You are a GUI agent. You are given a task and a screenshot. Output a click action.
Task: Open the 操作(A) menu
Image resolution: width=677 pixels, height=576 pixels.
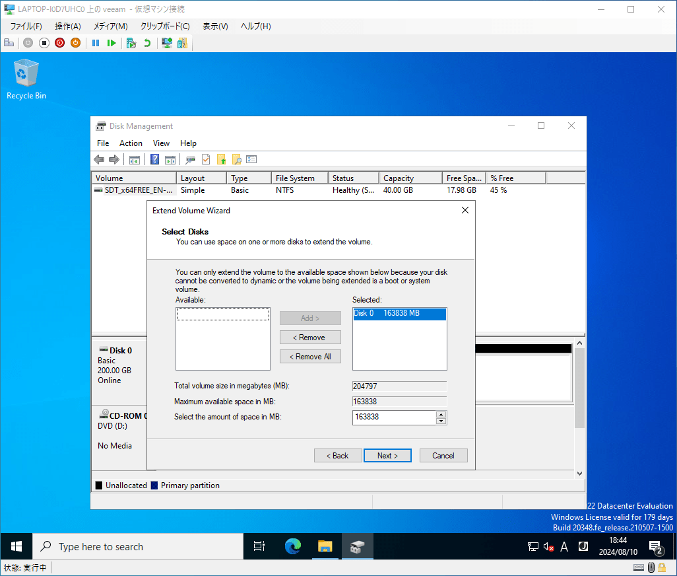[68, 26]
